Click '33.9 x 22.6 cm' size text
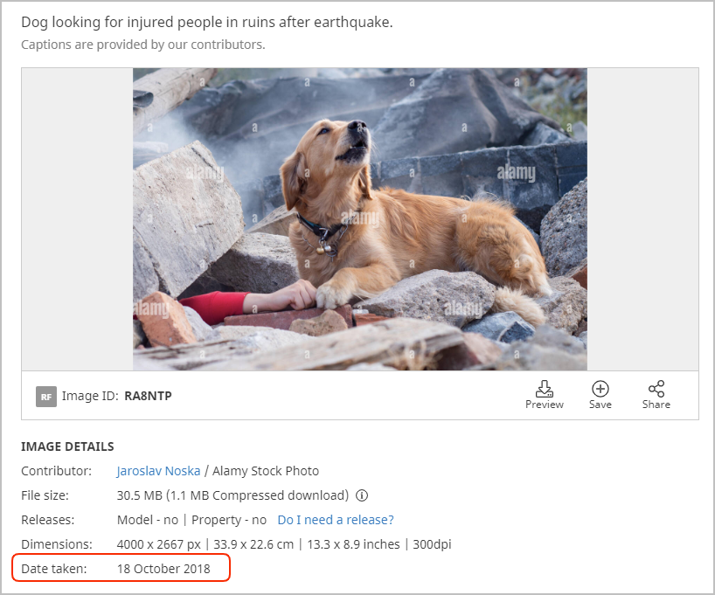715x595 pixels. point(253,544)
